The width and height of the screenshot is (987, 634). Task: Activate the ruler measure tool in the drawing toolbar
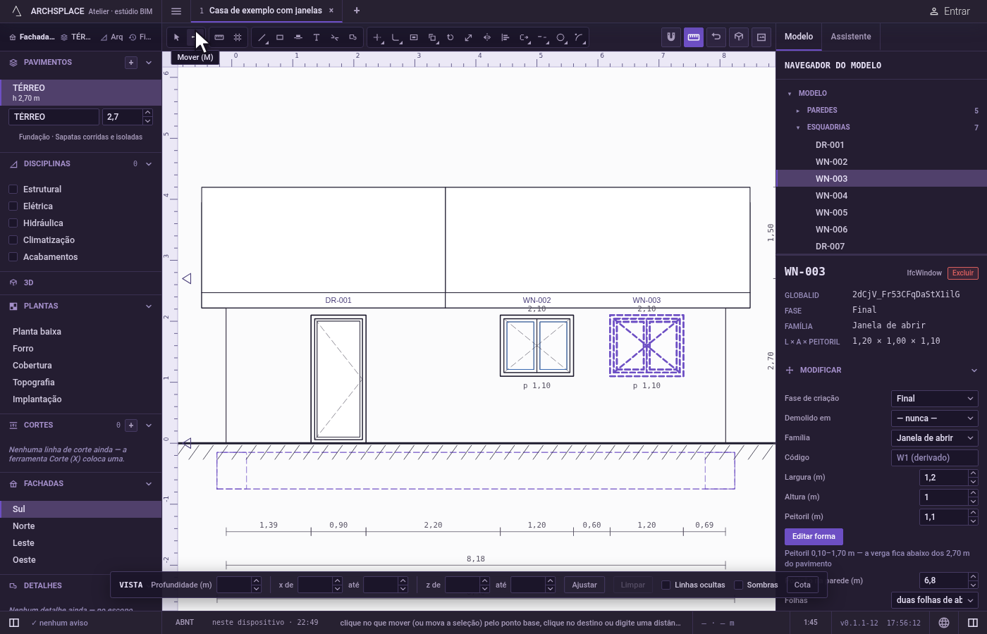coord(219,37)
